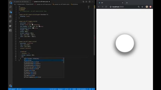Open the Manage gear in the activity bar
This screenshot has width=161, height=90.
click(x=10, y=85)
